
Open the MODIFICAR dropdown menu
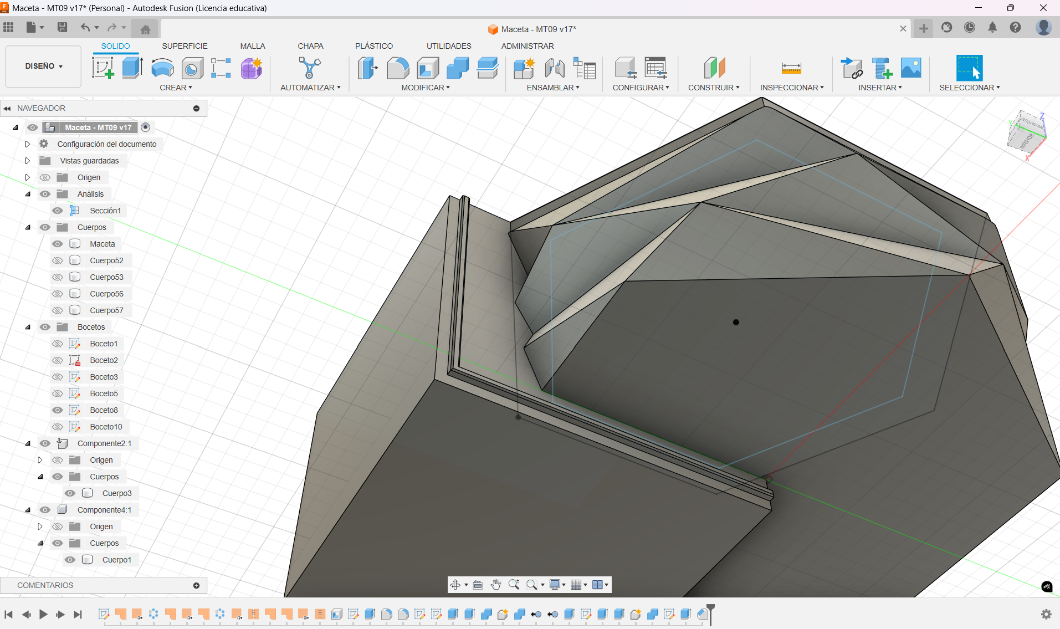(426, 88)
